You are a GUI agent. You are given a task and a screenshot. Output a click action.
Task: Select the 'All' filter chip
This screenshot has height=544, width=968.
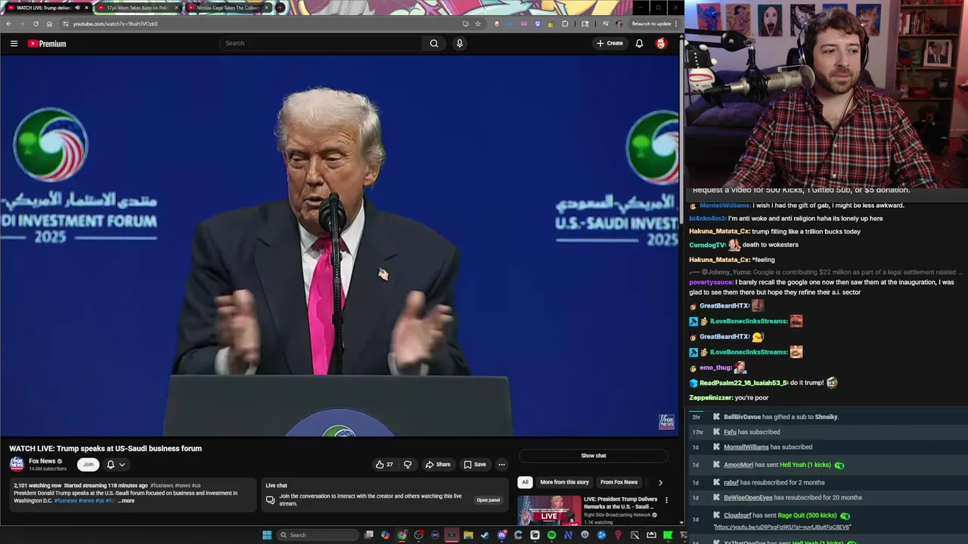(x=525, y=482)
